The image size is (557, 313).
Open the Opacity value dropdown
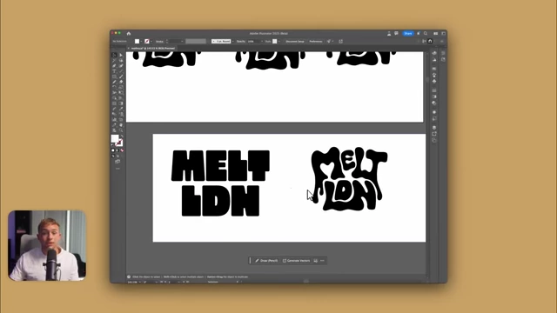262,42
